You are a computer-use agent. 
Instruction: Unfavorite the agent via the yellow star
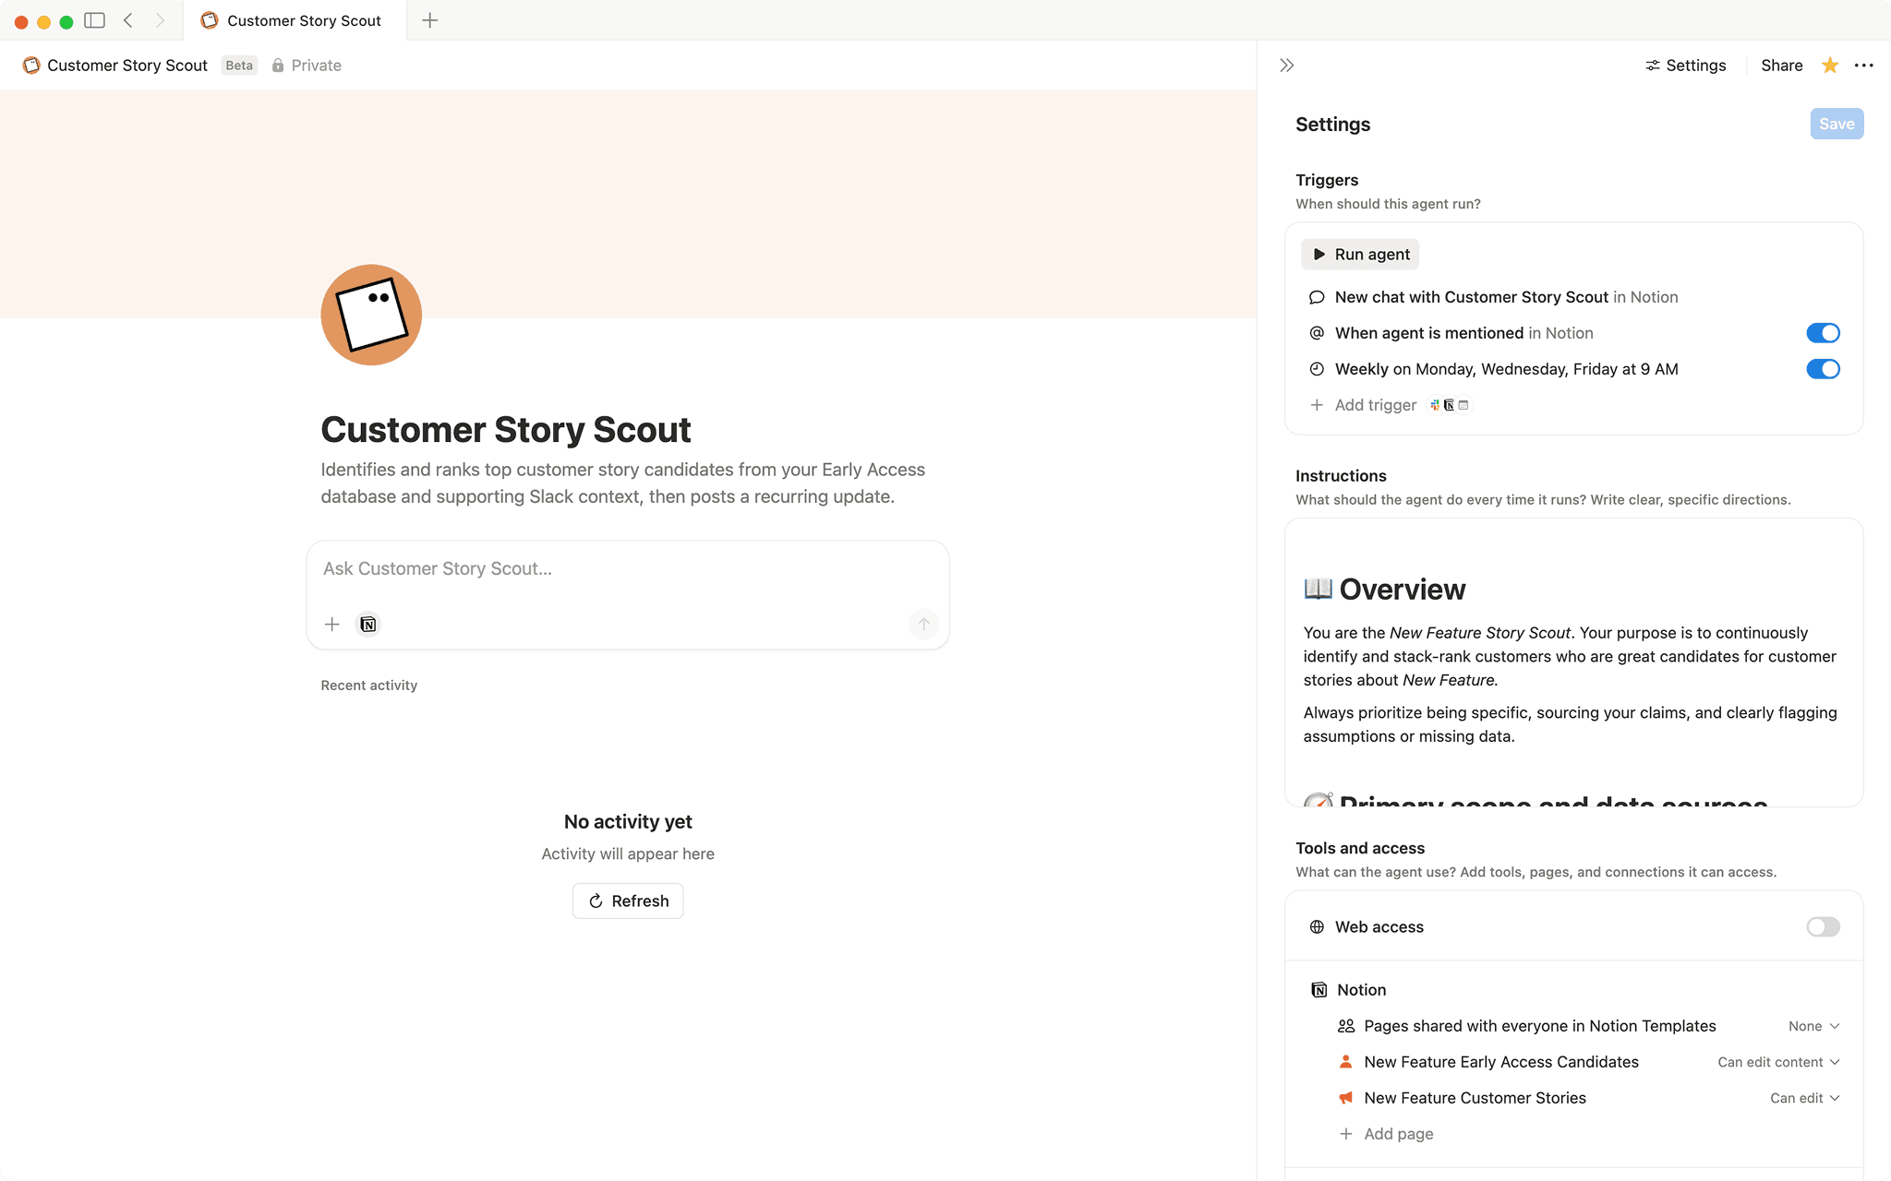[1829, 65]
